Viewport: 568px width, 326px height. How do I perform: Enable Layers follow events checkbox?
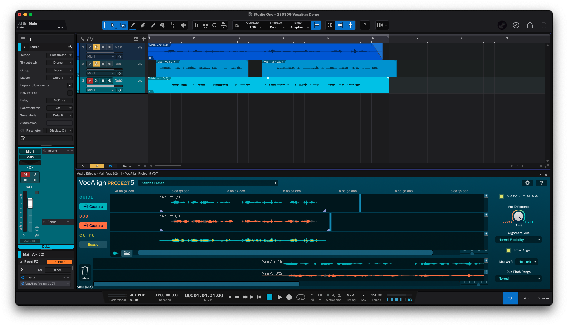coord(70,85)
